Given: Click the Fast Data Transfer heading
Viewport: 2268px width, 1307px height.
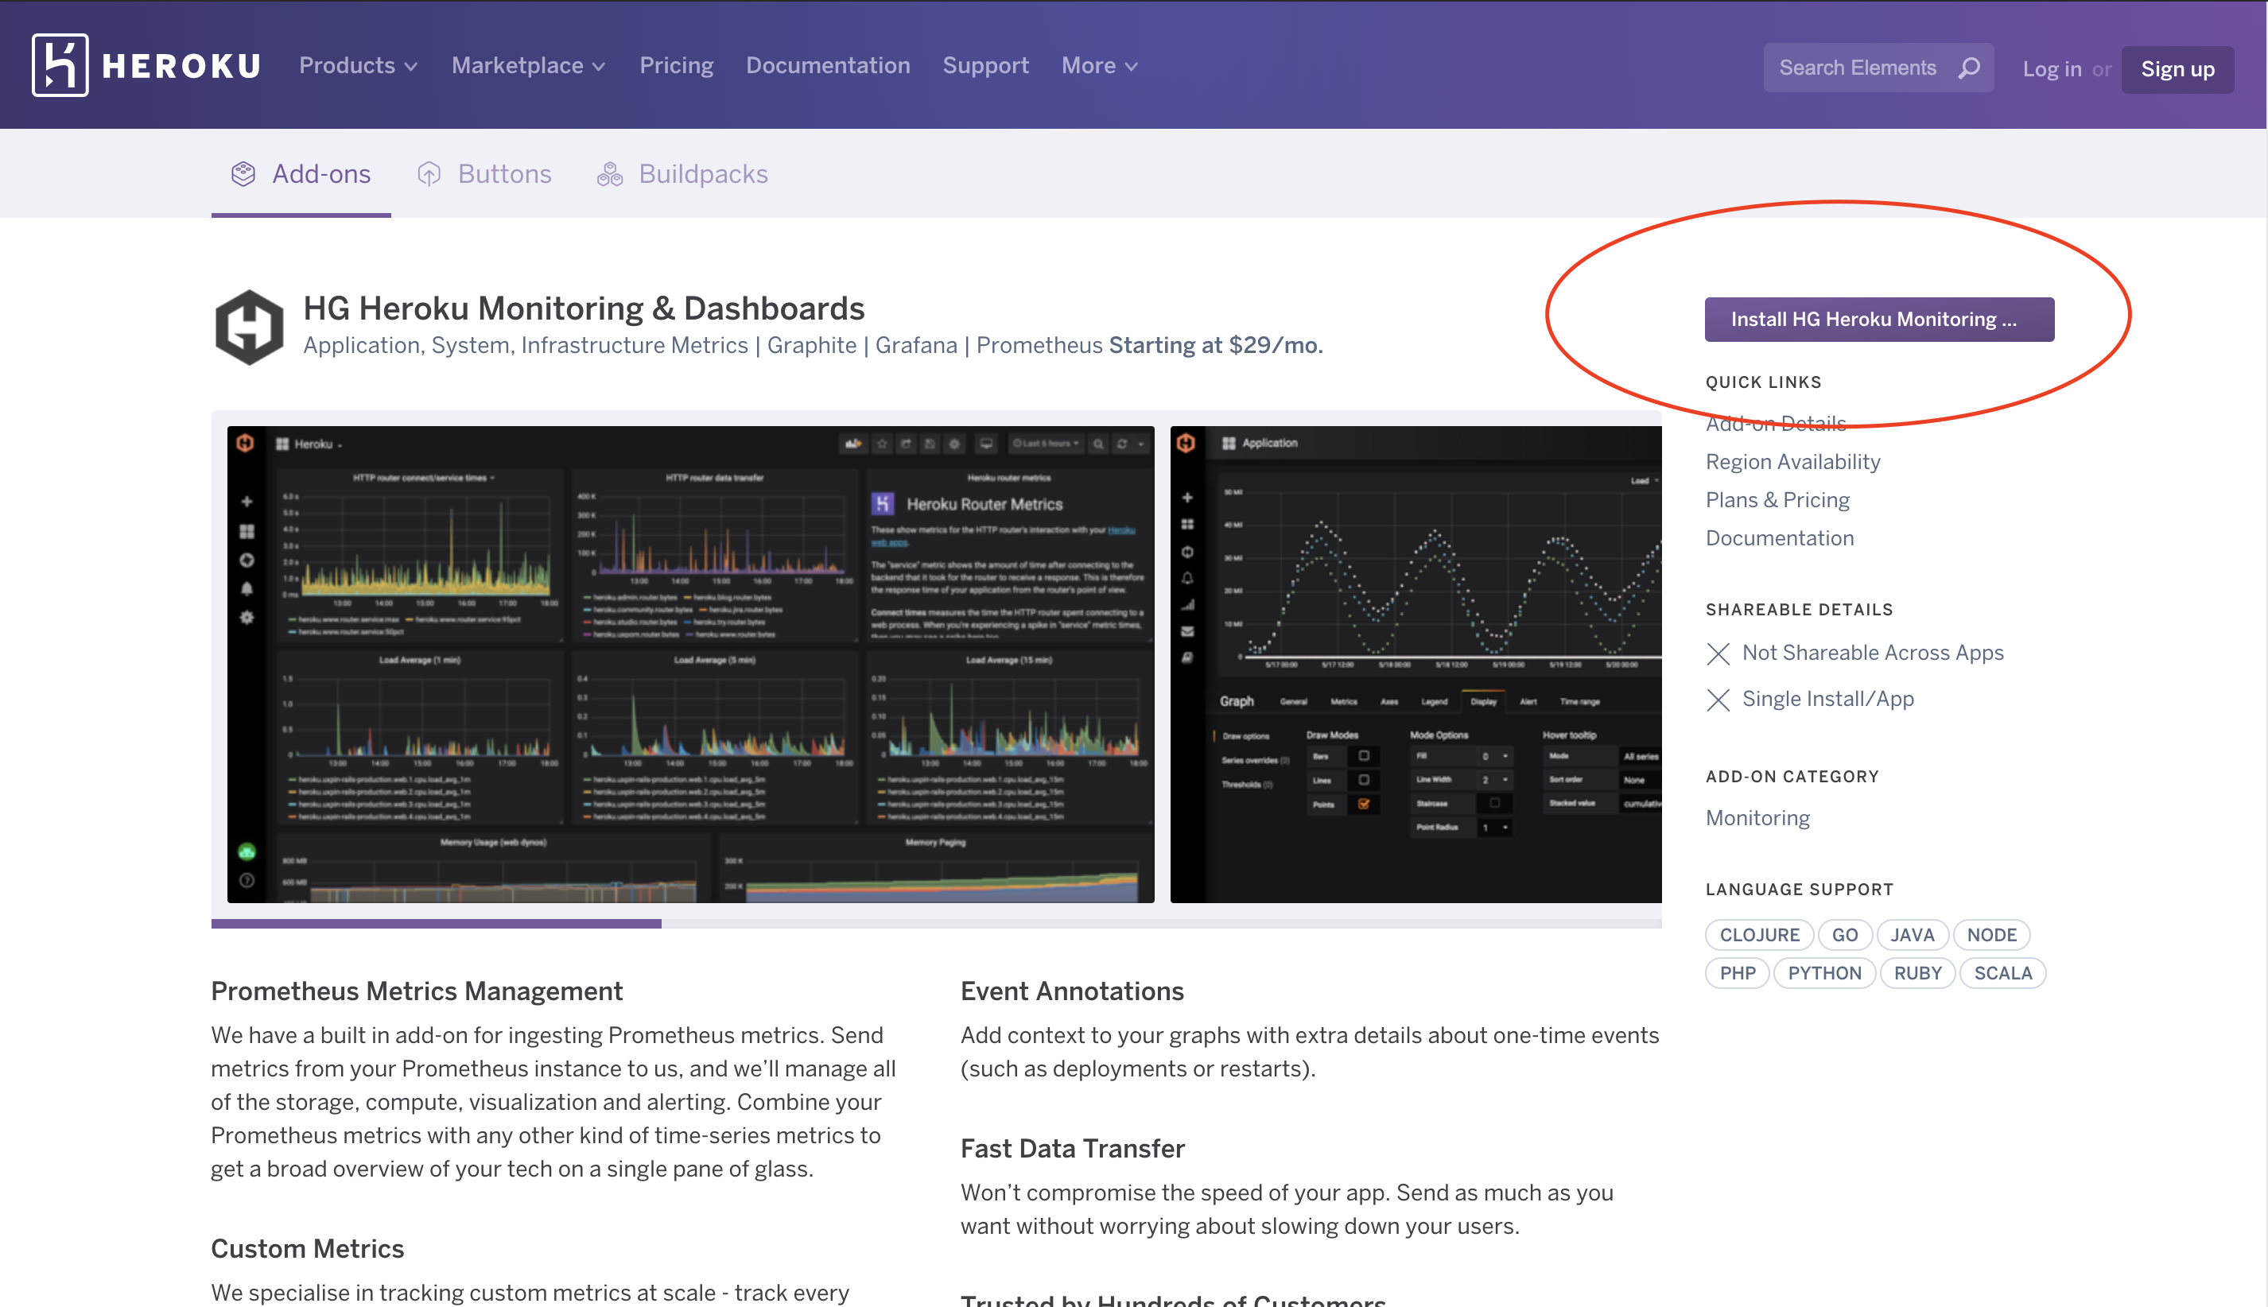Looking at the screenshot, I should 1073,1148.
